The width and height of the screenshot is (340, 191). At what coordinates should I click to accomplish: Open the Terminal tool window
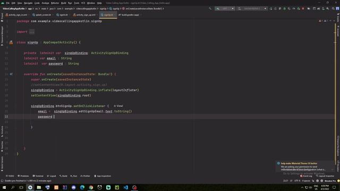[38, 176]
